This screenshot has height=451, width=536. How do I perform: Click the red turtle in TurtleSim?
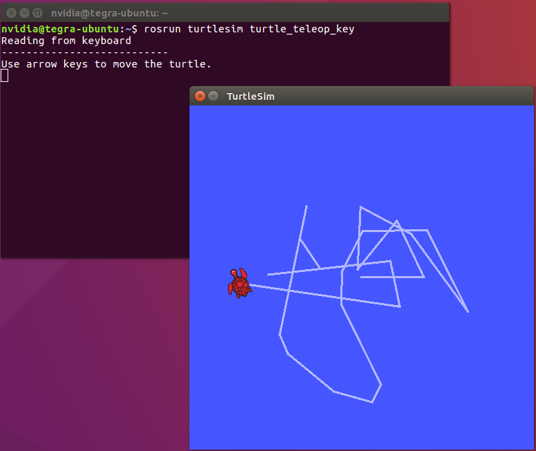coord(240,283)
